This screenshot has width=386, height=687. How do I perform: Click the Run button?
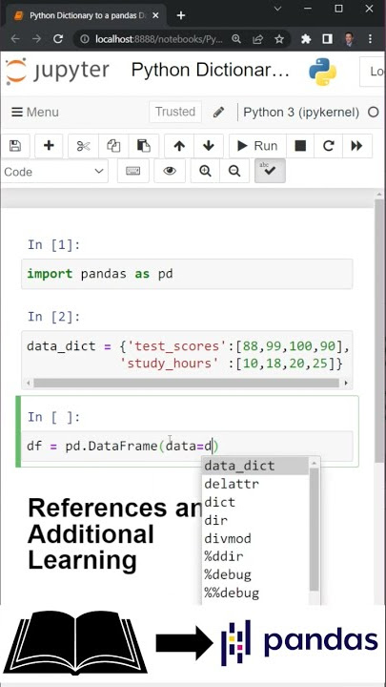tap(257, 146)
